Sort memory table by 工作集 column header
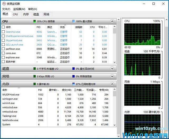 coord(79,90)
